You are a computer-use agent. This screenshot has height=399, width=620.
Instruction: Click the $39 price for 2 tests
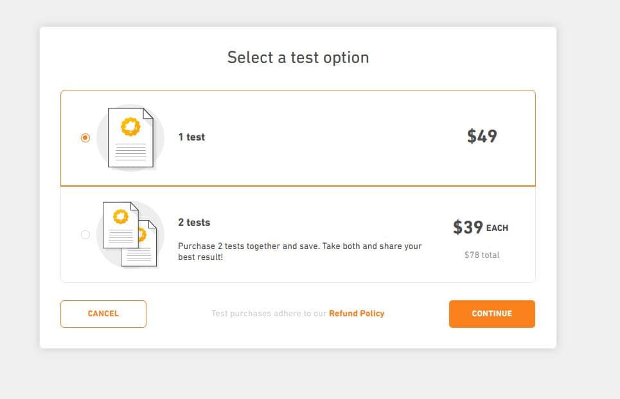coord(468,227)
